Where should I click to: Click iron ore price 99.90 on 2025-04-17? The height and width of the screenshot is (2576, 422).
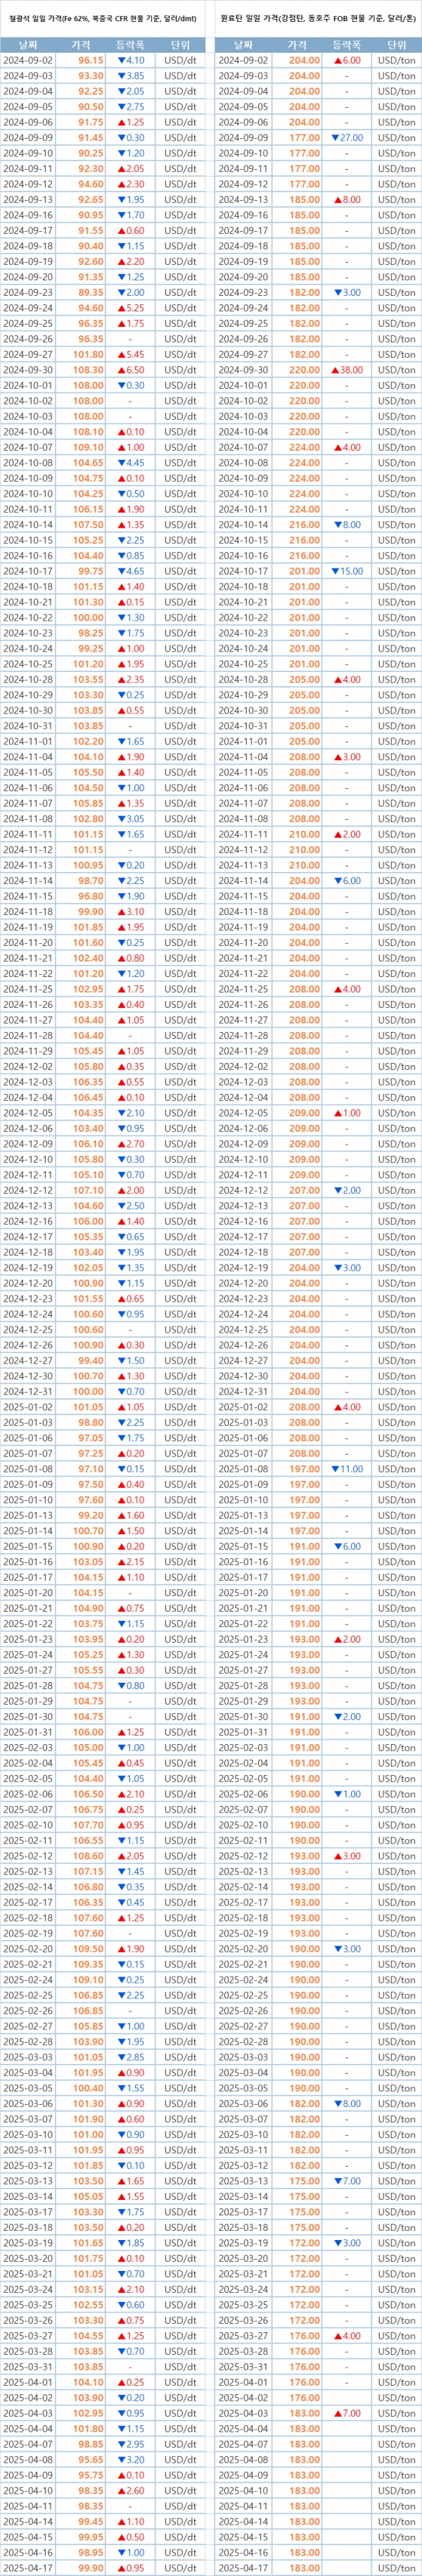click(x=90, y=2568)
